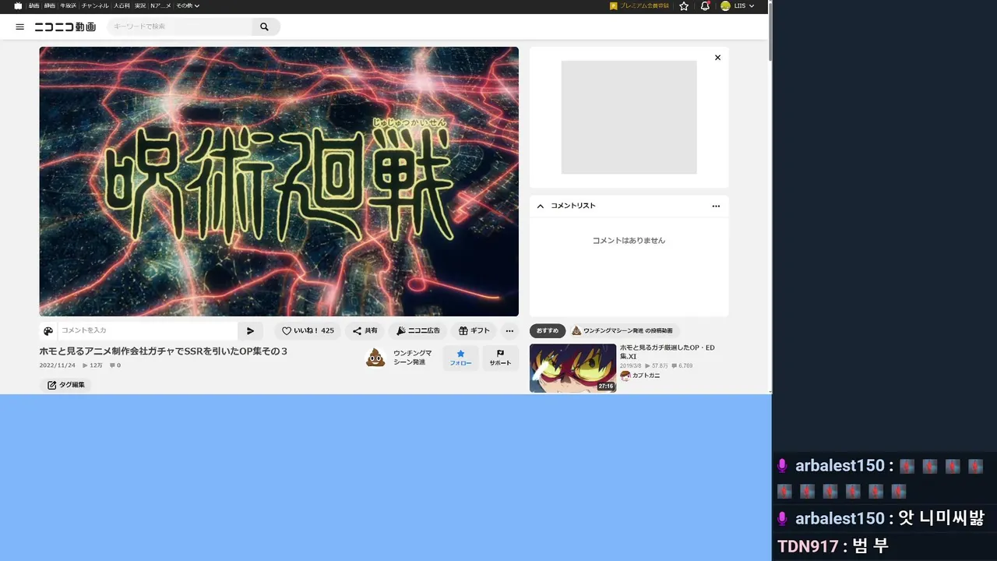This screenshot has width=997, height=561.
Task: Click the send comment arrow button
Action: click(x=250, y=331)
